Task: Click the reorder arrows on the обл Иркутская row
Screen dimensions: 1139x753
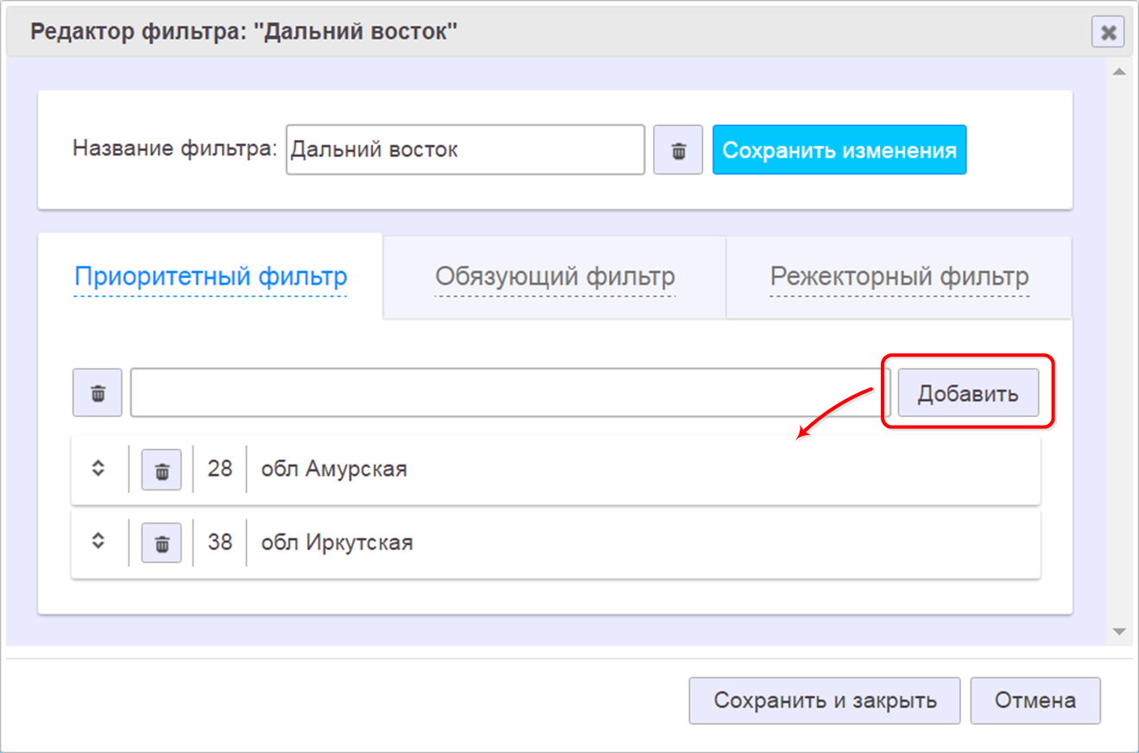Action: 98,541
